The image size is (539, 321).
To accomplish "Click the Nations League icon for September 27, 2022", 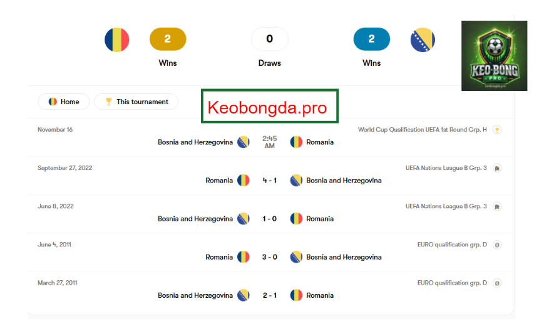I will coord(497,168).
